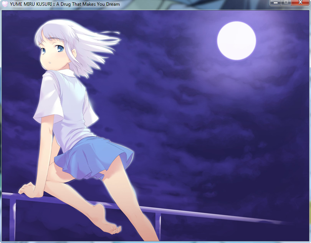The height and width of the screenshot is (243, 311).
Task: Click the heart app icon in title bar
Action: [x=5, y=4]
